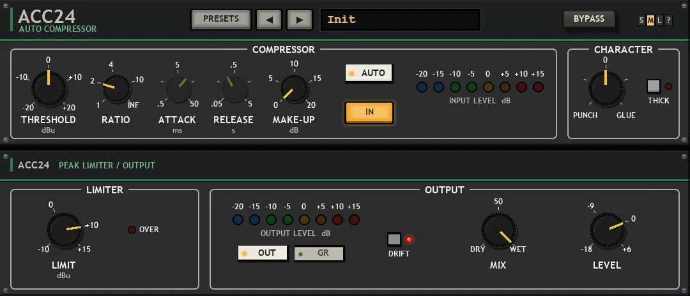Viewport: 690px width, 296px height.
Task: Click the -5 output level LED
Action: [x=287, y=219]
